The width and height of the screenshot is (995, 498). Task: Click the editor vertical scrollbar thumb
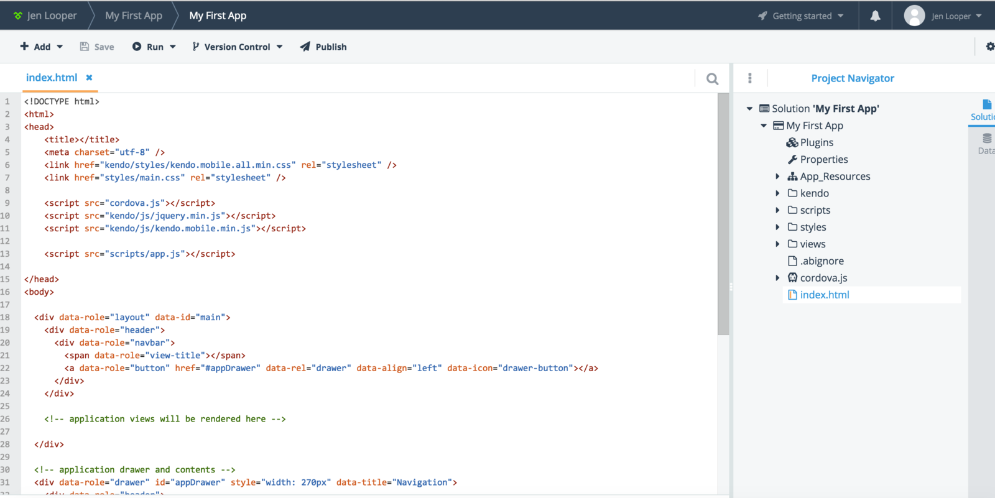click(723, 214)
